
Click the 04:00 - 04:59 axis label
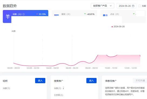click(53, 68)
